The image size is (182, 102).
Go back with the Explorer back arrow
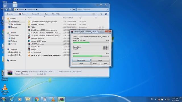(7, 9)
